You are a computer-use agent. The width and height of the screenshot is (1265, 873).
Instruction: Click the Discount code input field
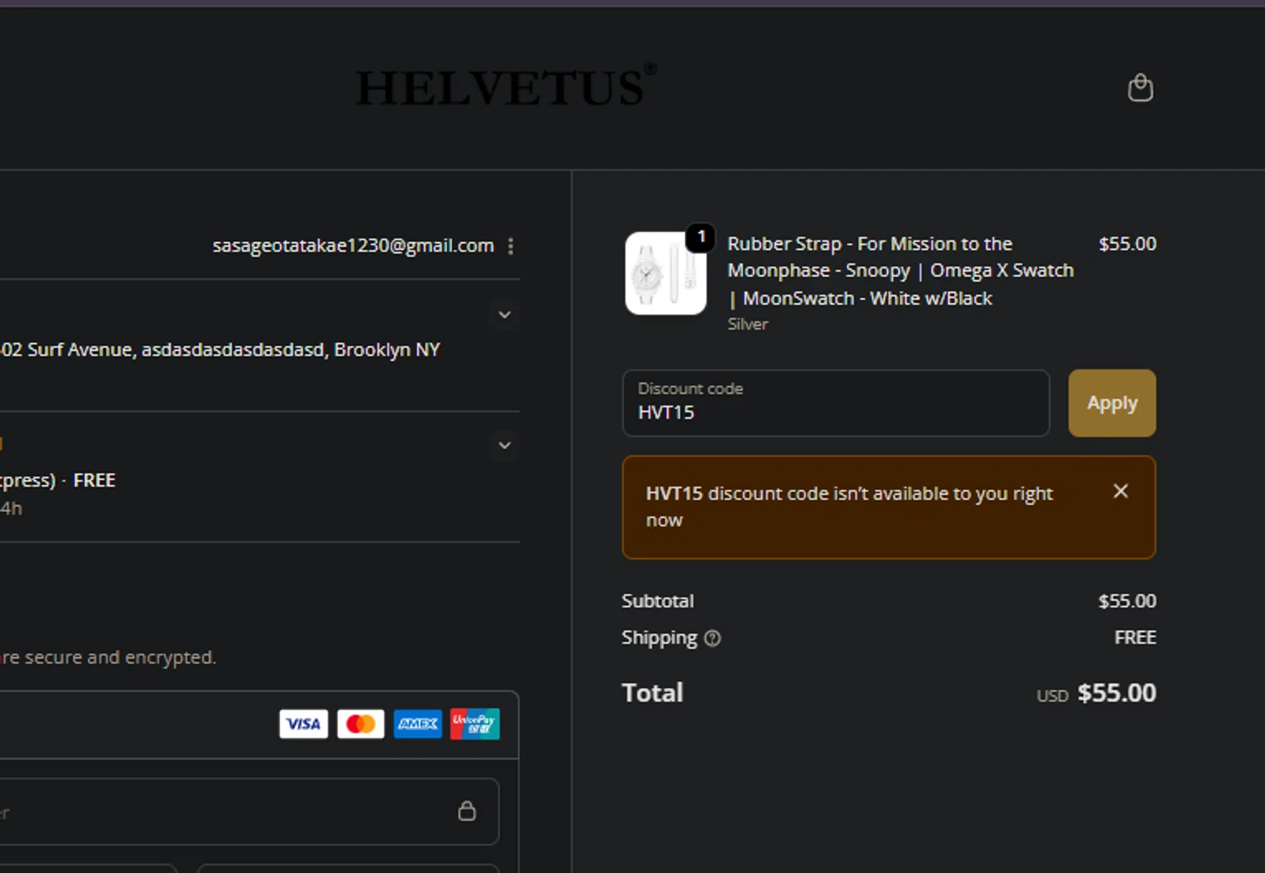[x=836, y=403]
